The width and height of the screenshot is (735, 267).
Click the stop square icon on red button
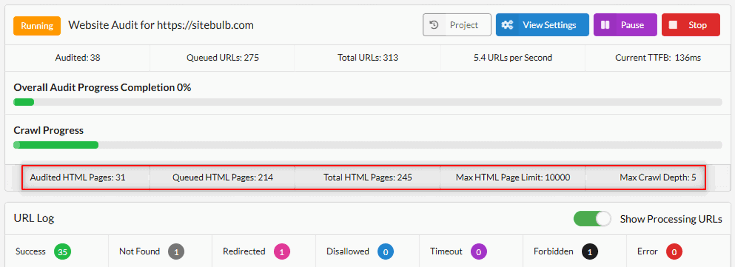[x=673, y=25]
